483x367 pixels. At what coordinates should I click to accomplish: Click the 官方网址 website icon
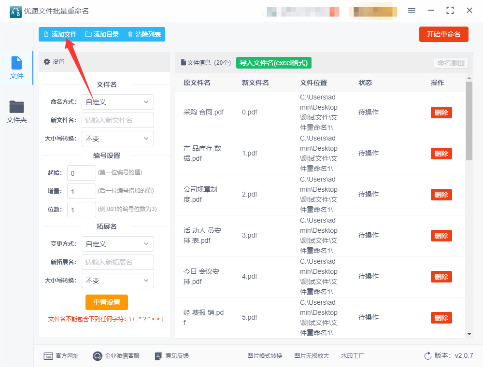pos(48,356)
